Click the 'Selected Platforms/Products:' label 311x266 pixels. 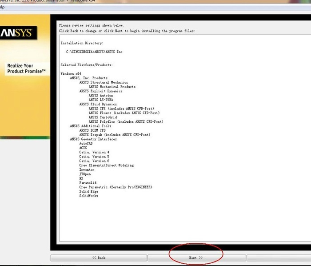pos(87,64)
